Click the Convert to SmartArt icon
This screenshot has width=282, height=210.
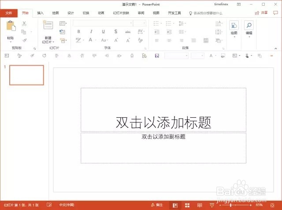[219, 40]
